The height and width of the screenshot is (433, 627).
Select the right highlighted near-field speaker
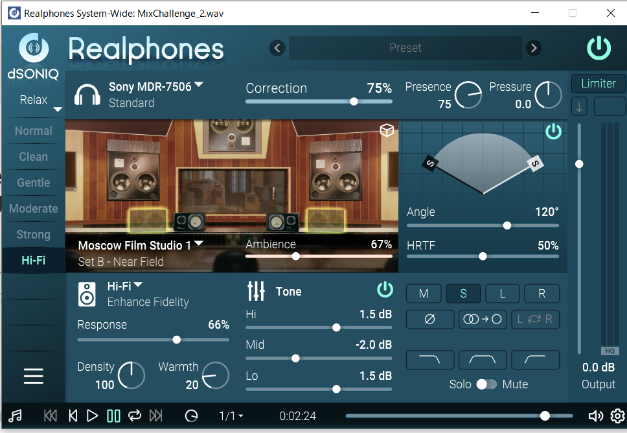pos(326,220)
